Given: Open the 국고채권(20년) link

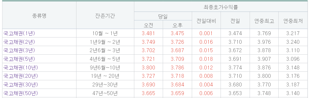Looking at the screenshot, I should 21,76.
